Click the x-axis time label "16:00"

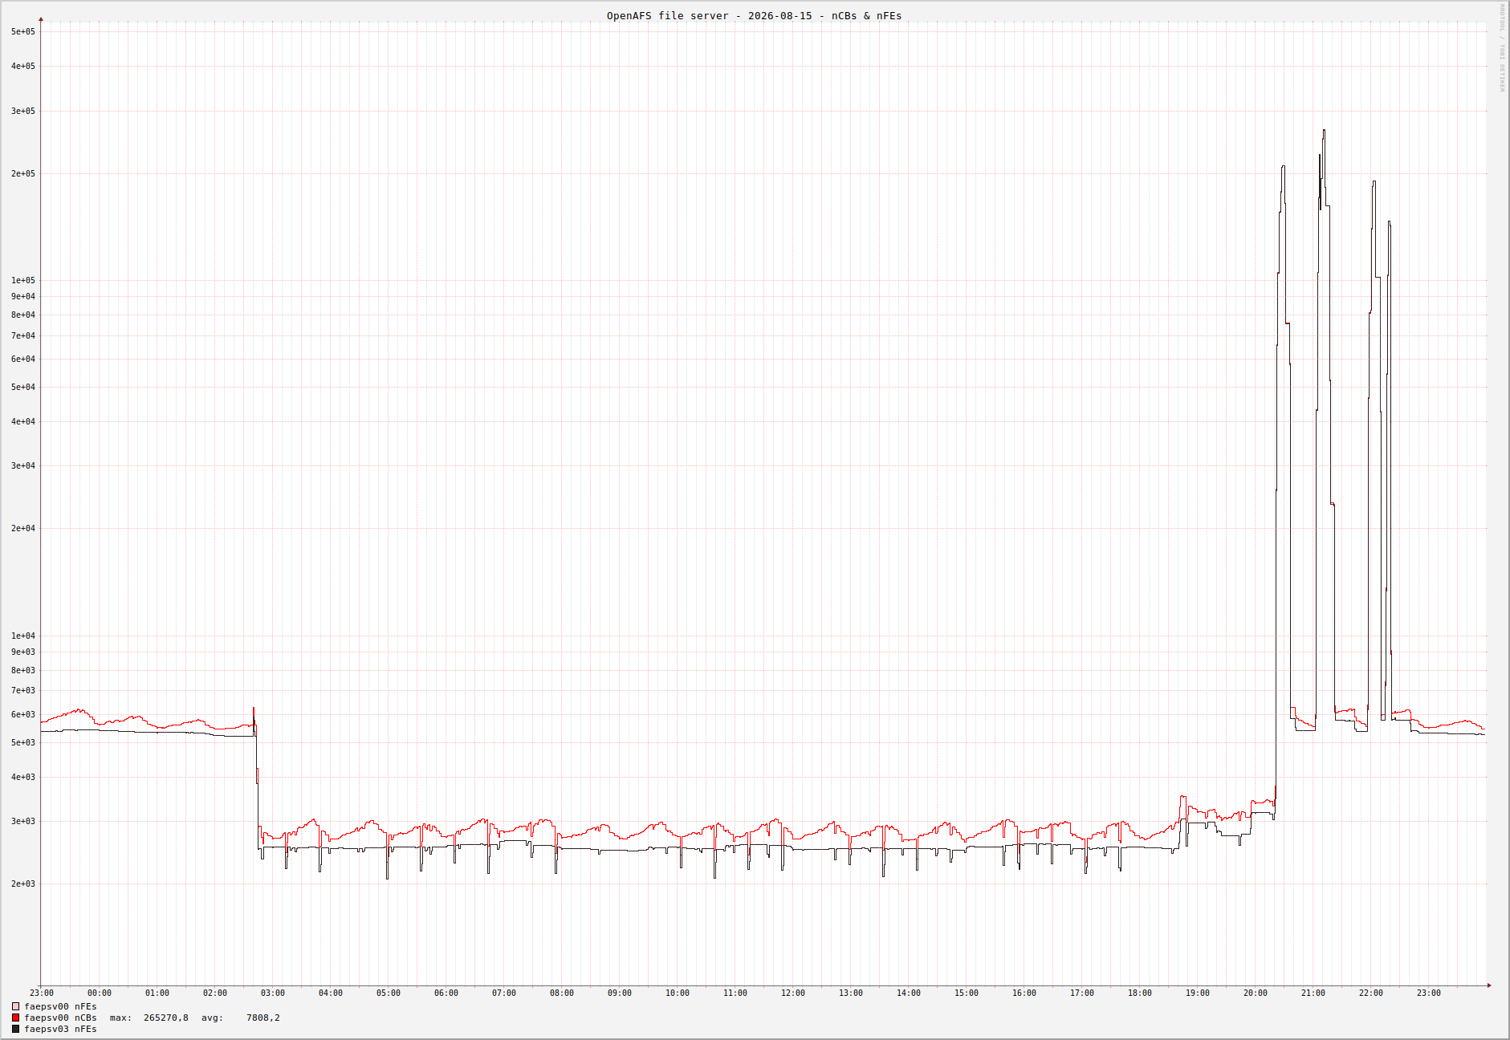coord(1024,993)
